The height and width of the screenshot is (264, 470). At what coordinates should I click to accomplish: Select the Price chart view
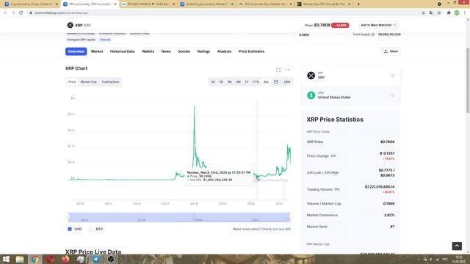click(72, 81)
